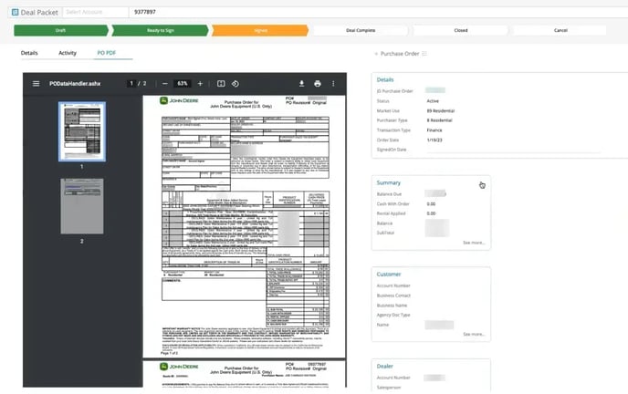
Task: Click the Market Use value 89 Residential
Action: 441,110
